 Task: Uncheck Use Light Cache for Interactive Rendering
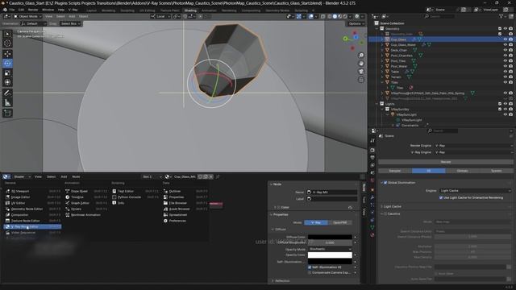[441, 197]
